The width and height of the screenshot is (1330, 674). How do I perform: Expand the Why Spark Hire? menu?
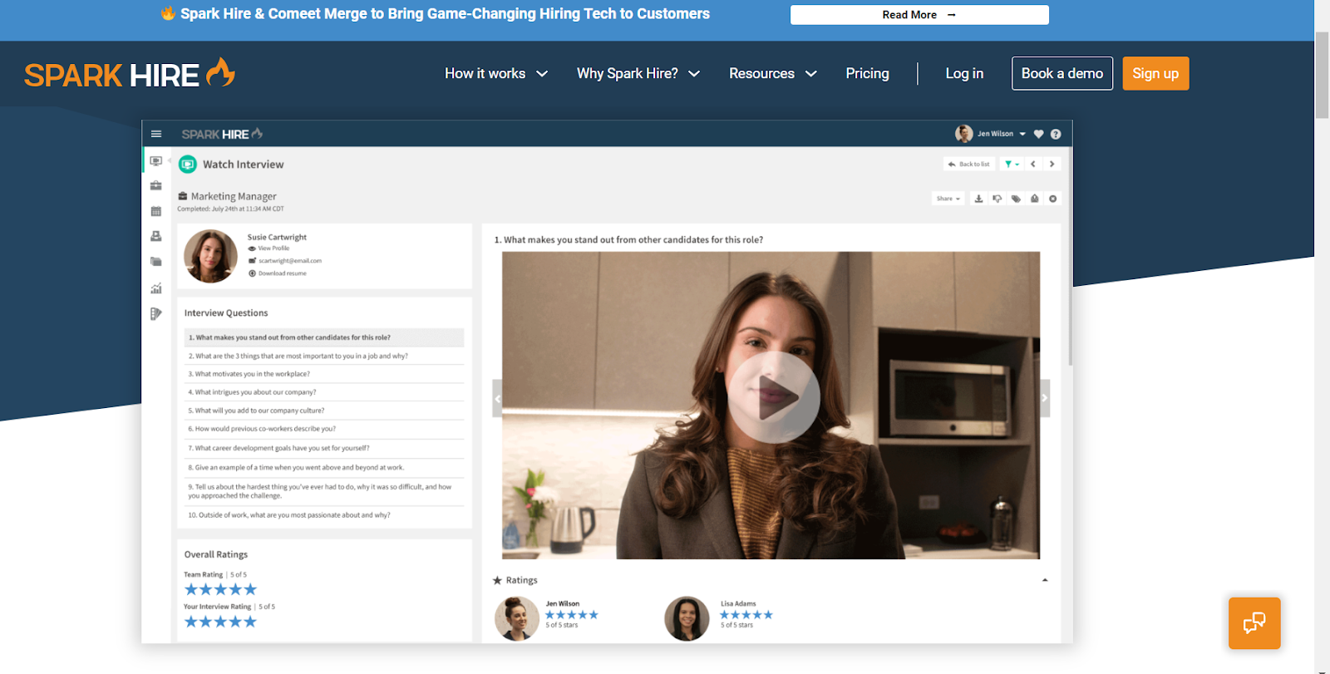click(x=638, y=73)
